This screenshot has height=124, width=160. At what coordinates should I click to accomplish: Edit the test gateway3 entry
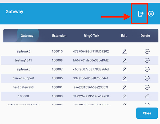124,87
